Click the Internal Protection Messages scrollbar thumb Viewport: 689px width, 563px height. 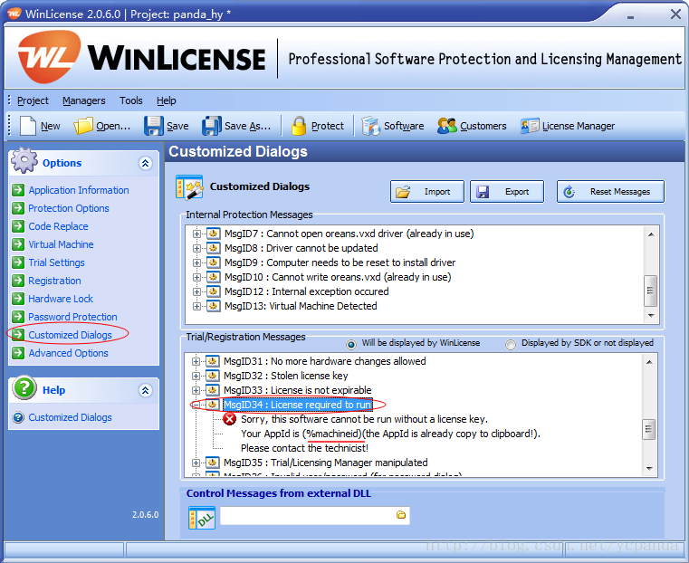(651, 291)
